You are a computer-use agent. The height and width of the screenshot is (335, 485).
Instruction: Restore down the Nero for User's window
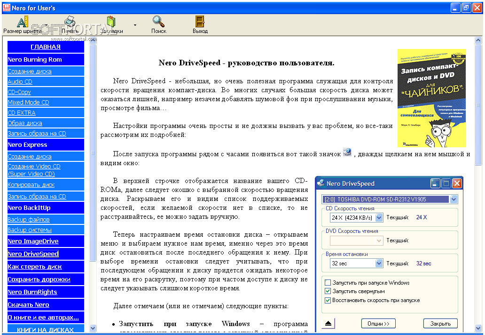point(466,8)
